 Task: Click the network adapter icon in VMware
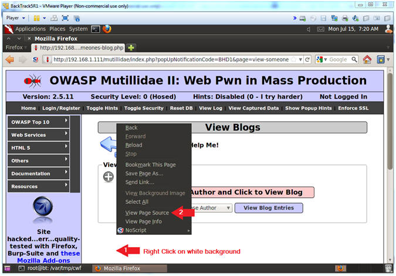pos(334,18)
